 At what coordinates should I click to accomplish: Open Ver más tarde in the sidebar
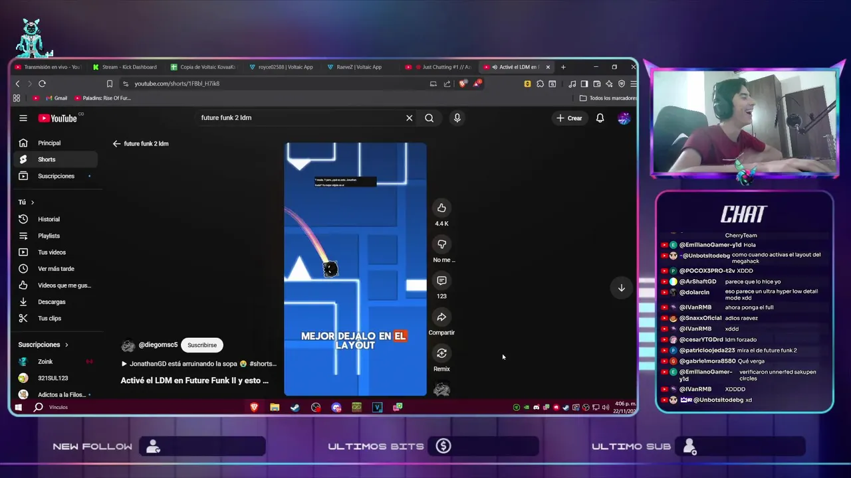55,269
